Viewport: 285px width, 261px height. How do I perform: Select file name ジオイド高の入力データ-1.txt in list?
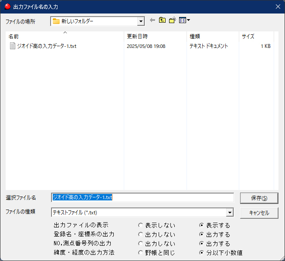(x=47, y=46)
